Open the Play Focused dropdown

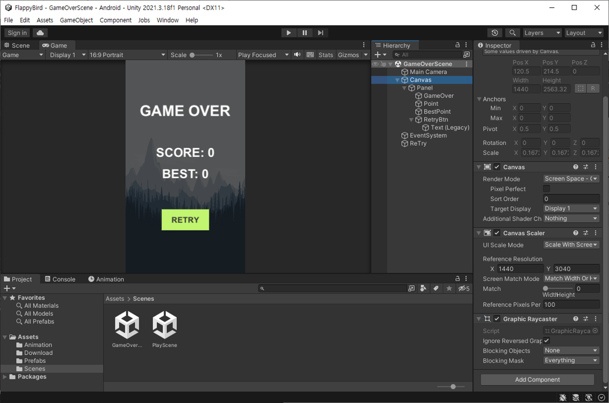click(263, 55)
